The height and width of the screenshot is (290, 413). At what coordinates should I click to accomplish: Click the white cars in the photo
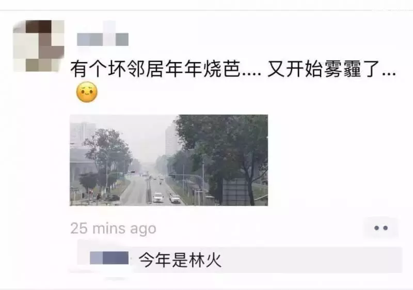[166, 197]
